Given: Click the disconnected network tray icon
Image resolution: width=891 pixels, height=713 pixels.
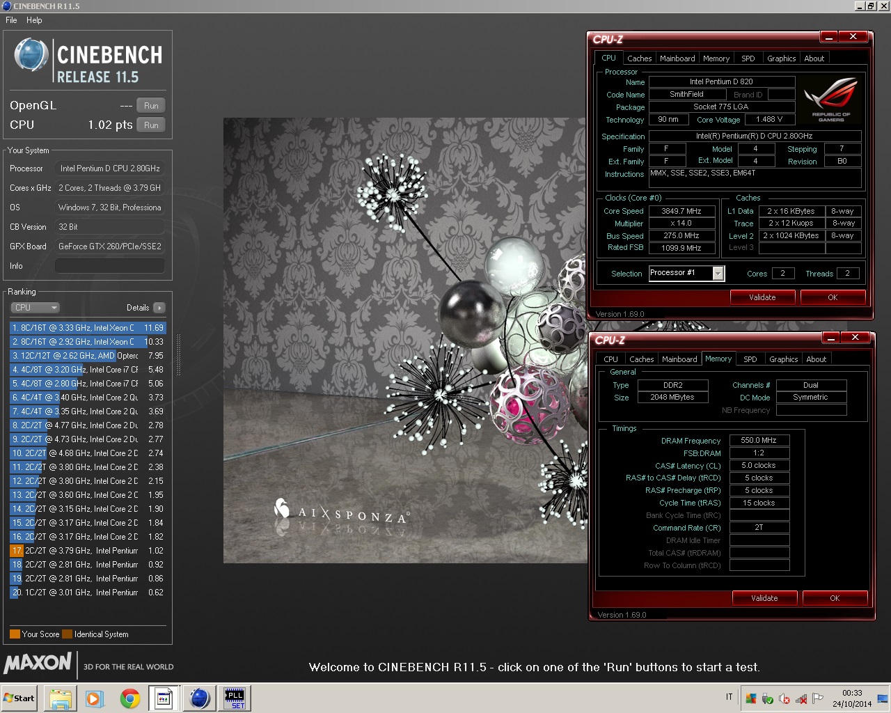Looking at the screenshot, I should 801,698.
